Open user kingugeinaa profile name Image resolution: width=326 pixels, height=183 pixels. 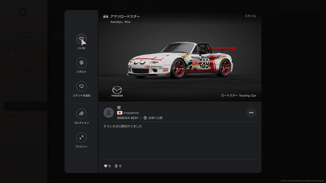131,113
